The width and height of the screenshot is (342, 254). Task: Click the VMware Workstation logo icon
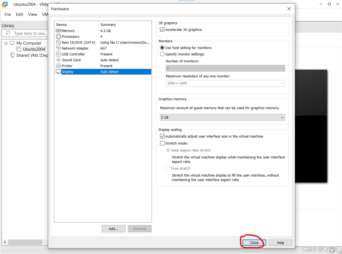click(5, 4)
